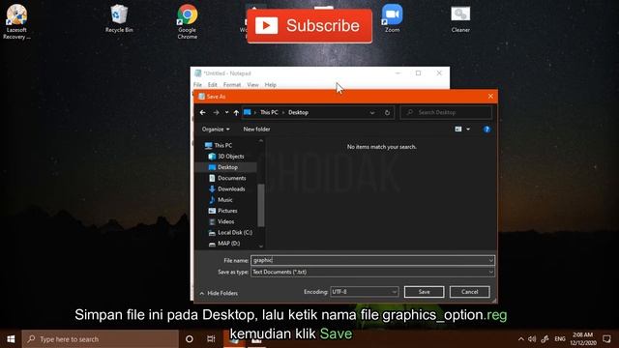Click the Back arrow in Save As dialog
Screen dimensions: 619x348
coord(202,112)
